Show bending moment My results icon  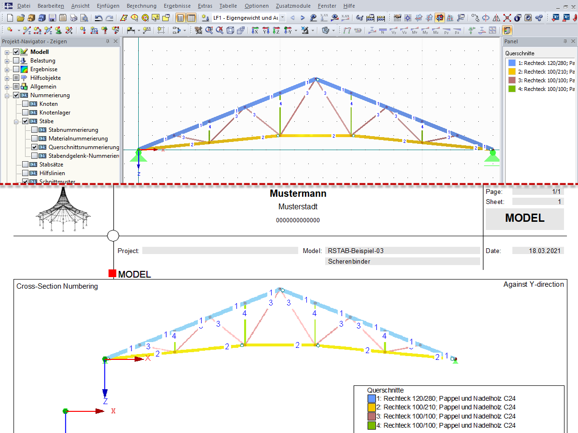(425, 30)
